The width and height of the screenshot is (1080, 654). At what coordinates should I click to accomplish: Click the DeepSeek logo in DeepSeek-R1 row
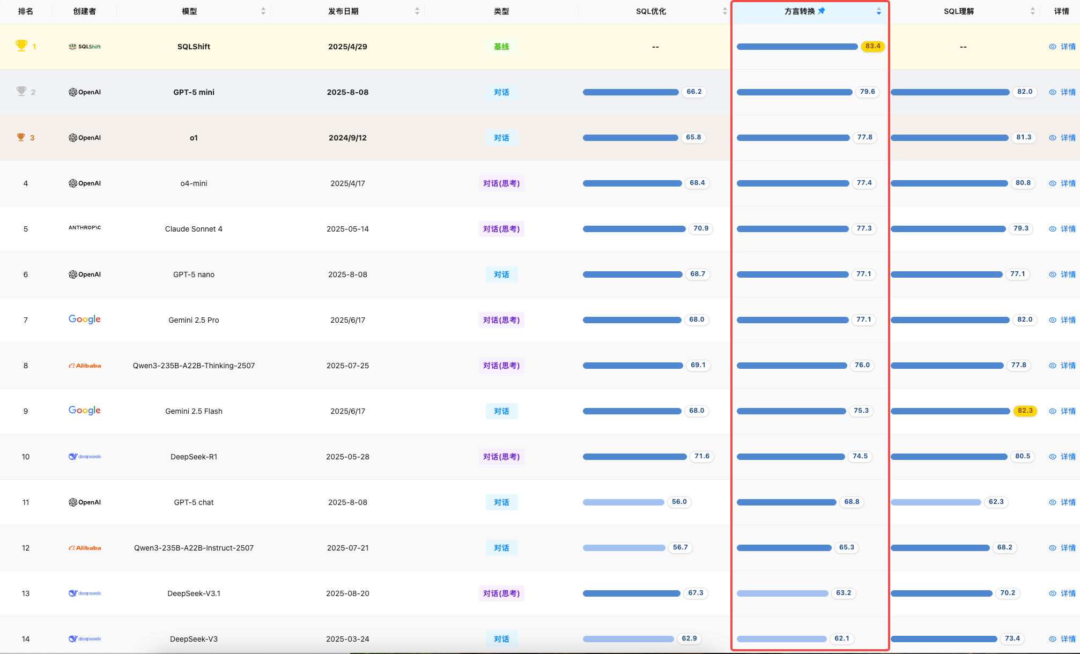coord(85,457)
